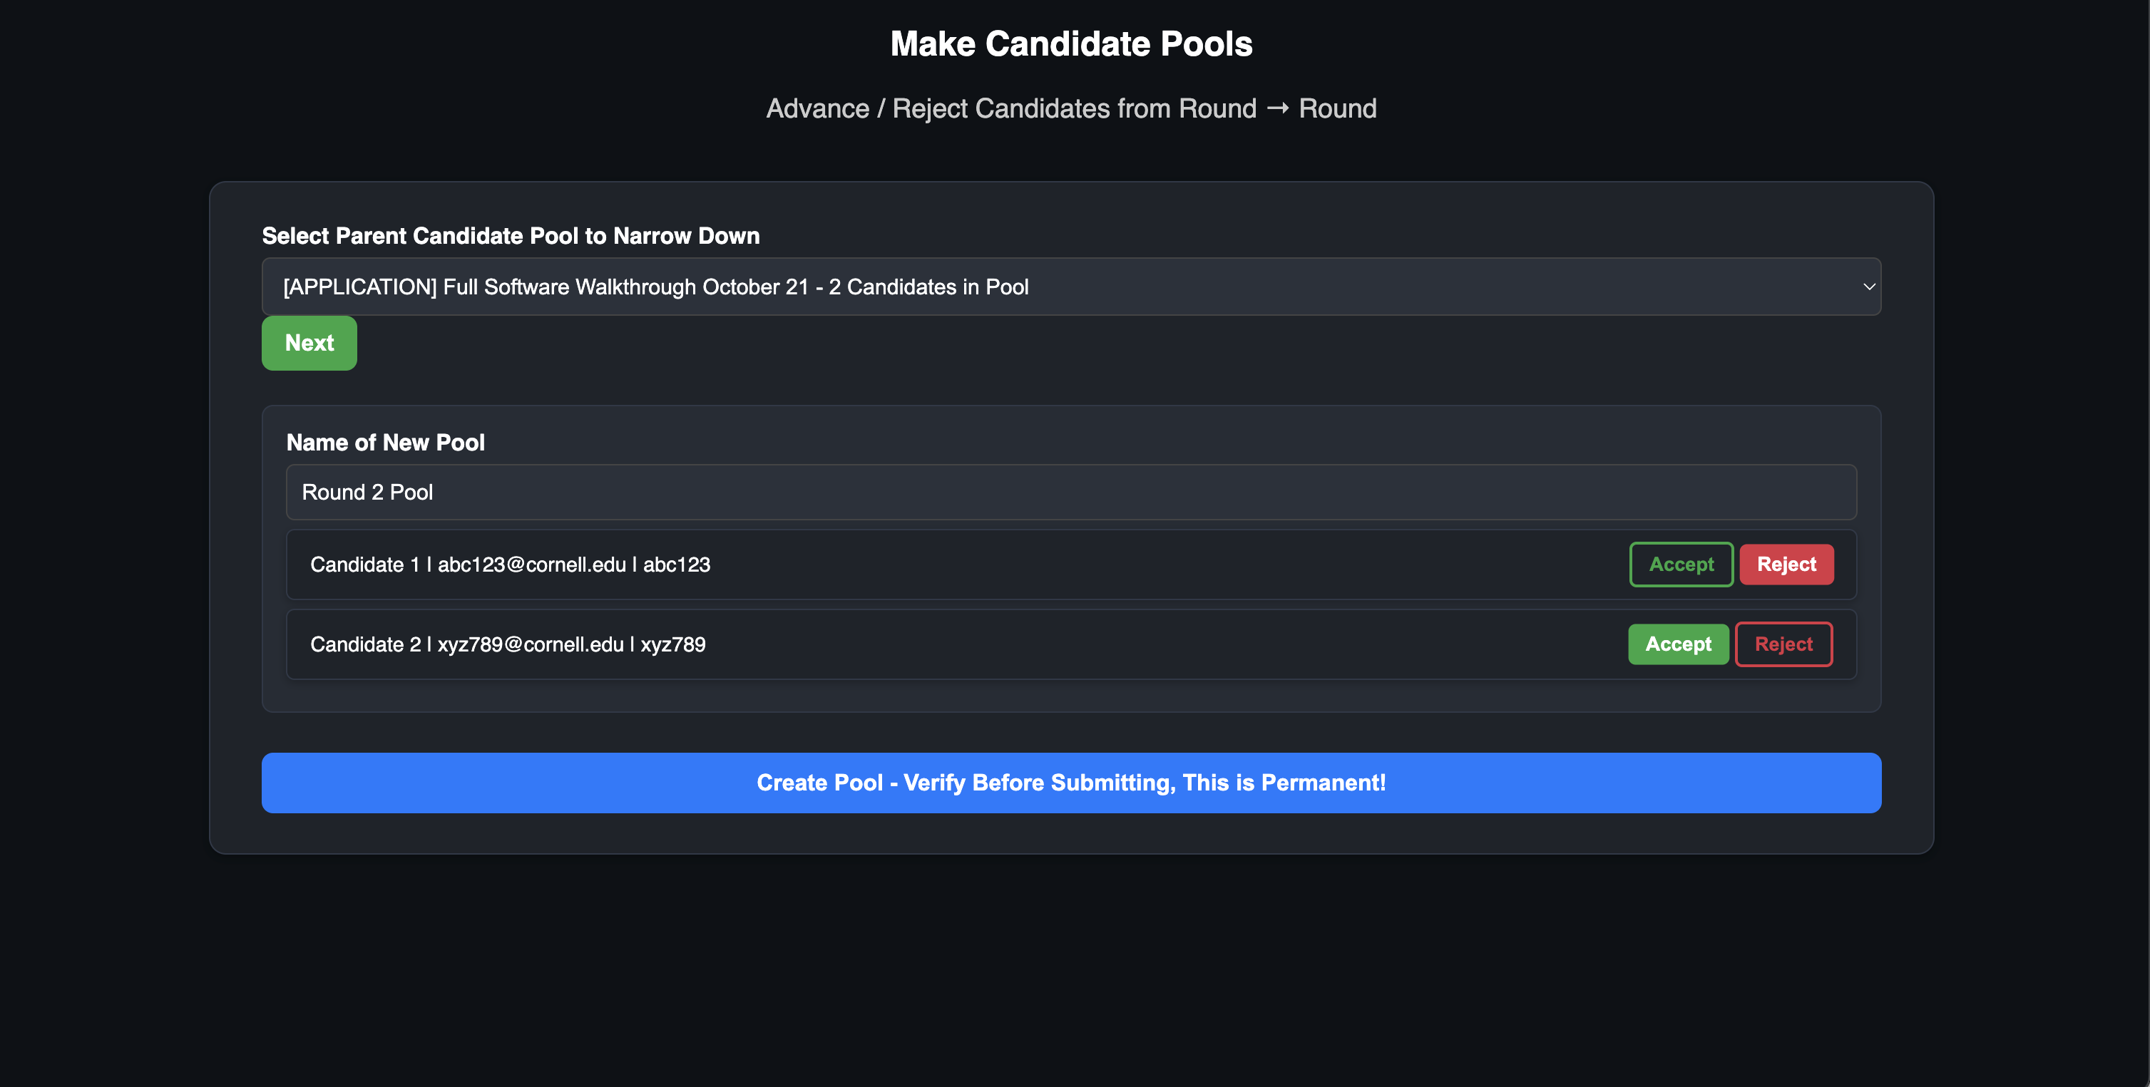Select the Candidate 1 row text

pyautogui.click(x=510, y=565)
